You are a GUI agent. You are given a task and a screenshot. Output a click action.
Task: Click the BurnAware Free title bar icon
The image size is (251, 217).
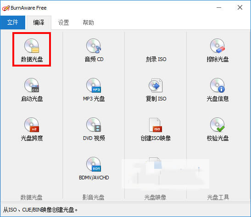[6, 8]
